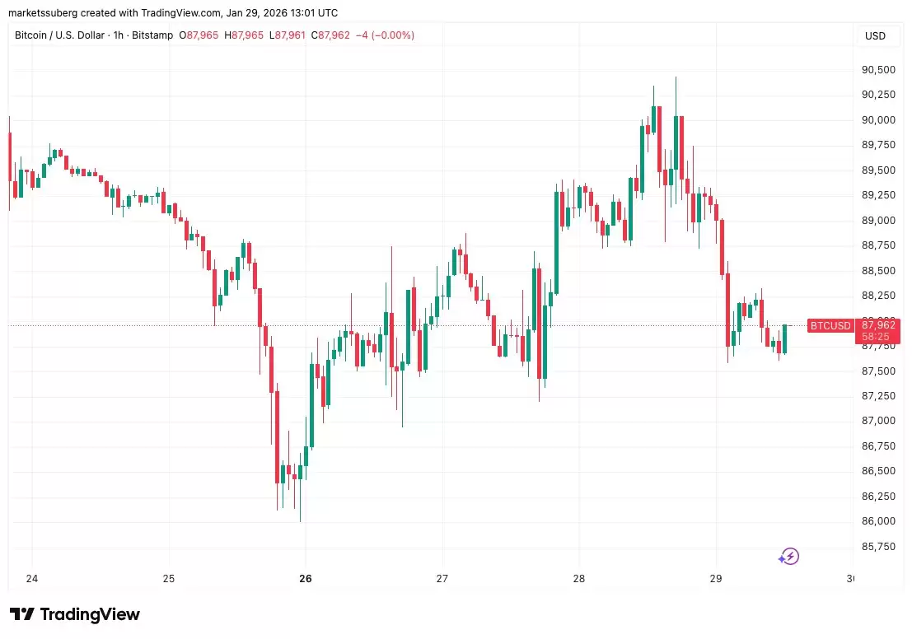Click the 89,000 price scale label
Screen dimensions: 912x639
coord(878,221)
